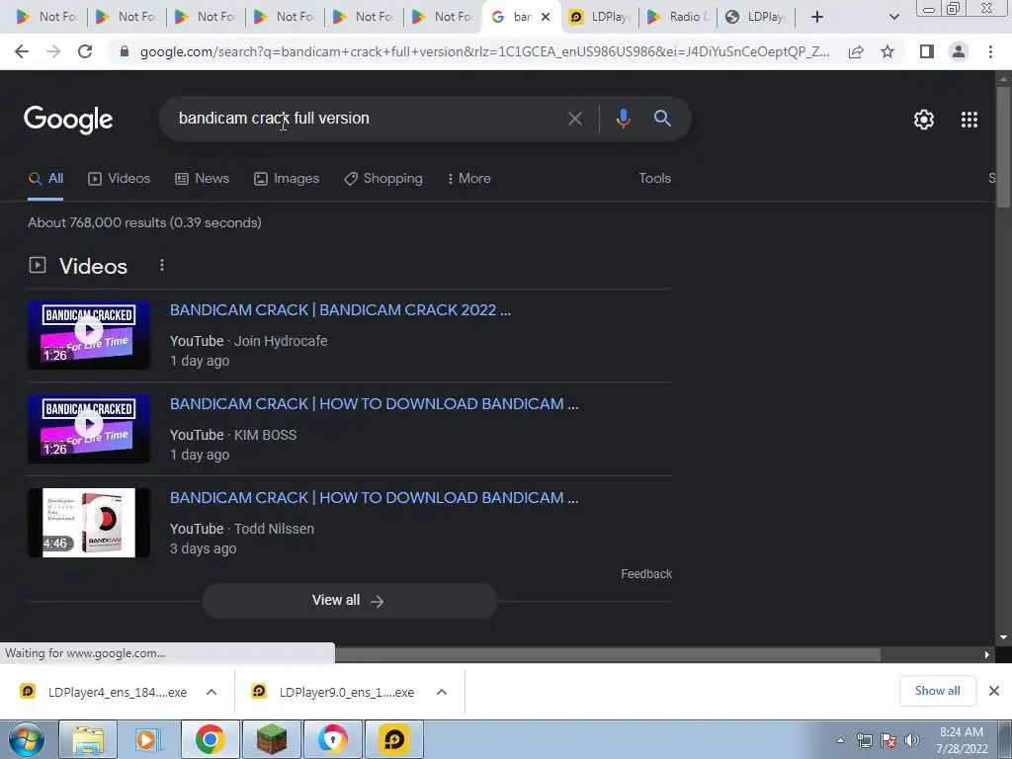Viewport: 1012px width, 759px height.
Task: Open the Action Center flag icon
Action: coord(888,740)
